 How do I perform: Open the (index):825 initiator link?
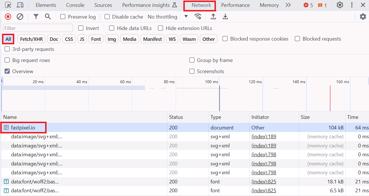click(264, 182)
